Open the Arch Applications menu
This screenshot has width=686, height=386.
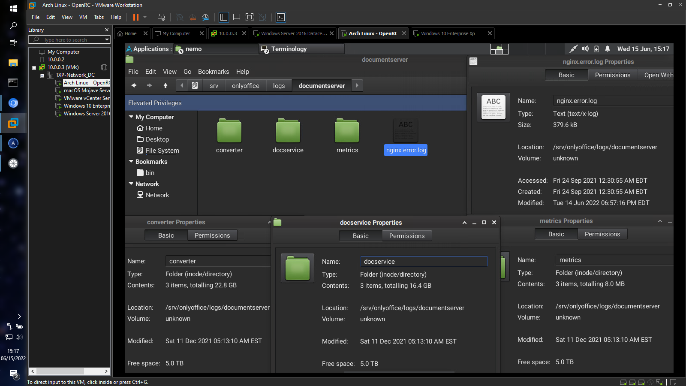pyautogui.click(x=148, y=49)
